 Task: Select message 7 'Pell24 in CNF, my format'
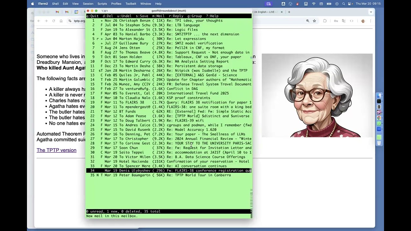point(169,48)
